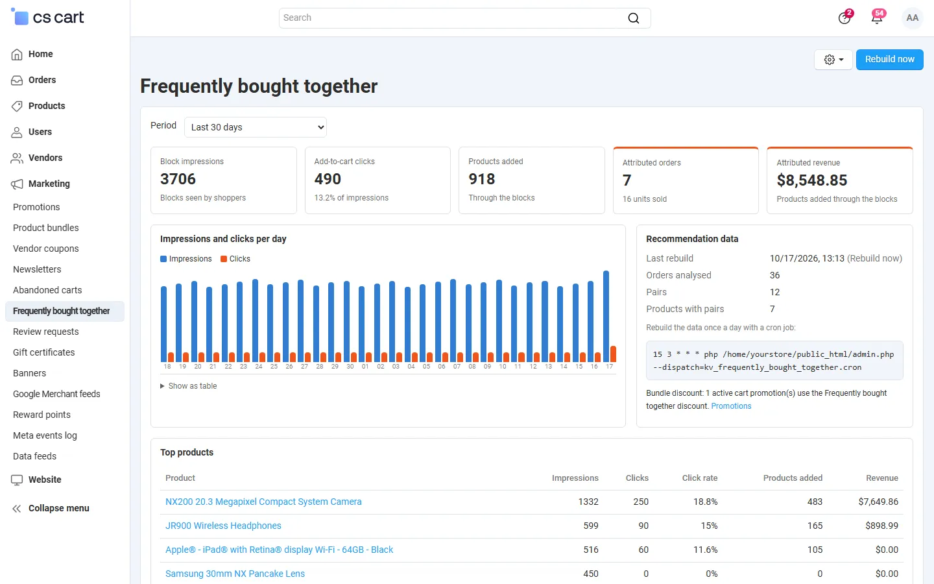Viewport: 934px width, 584px height.
Task: Open JR900 Wireless Headphones product link
Action: 223,526
